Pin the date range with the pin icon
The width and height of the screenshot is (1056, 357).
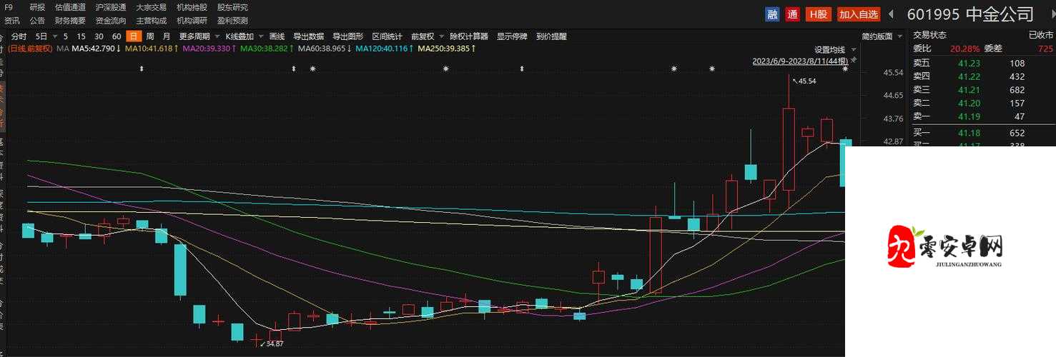[853, 61]
